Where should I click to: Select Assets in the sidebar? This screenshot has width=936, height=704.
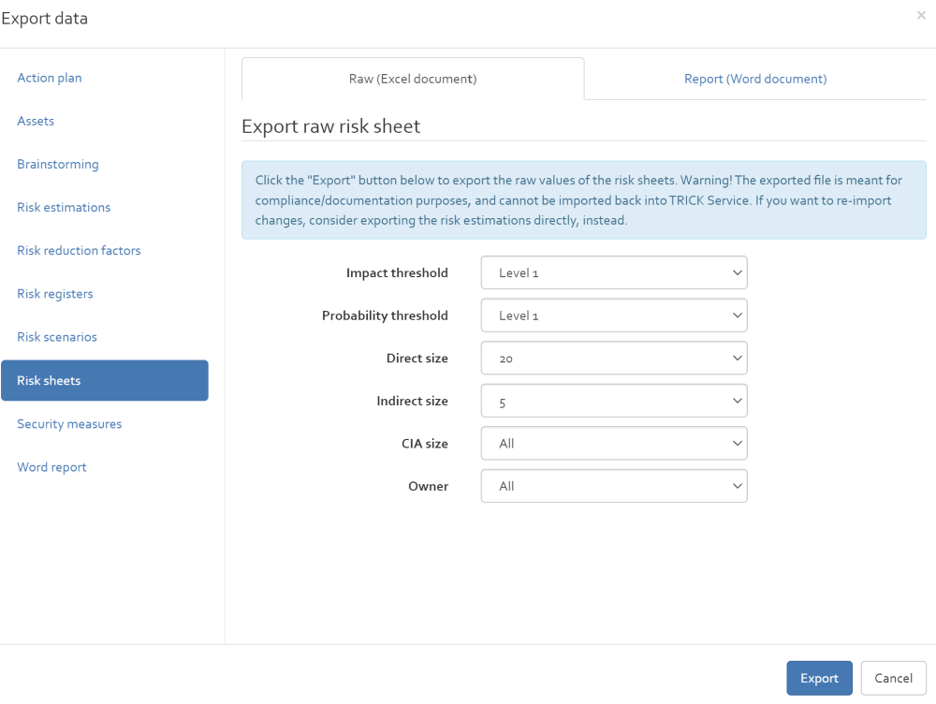click(36, 121)
